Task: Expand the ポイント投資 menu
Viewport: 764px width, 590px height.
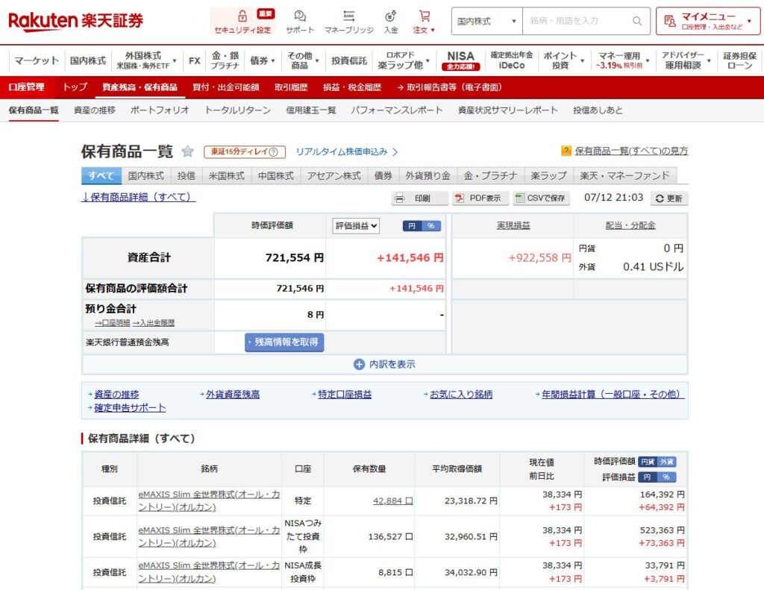Action: 563,60
